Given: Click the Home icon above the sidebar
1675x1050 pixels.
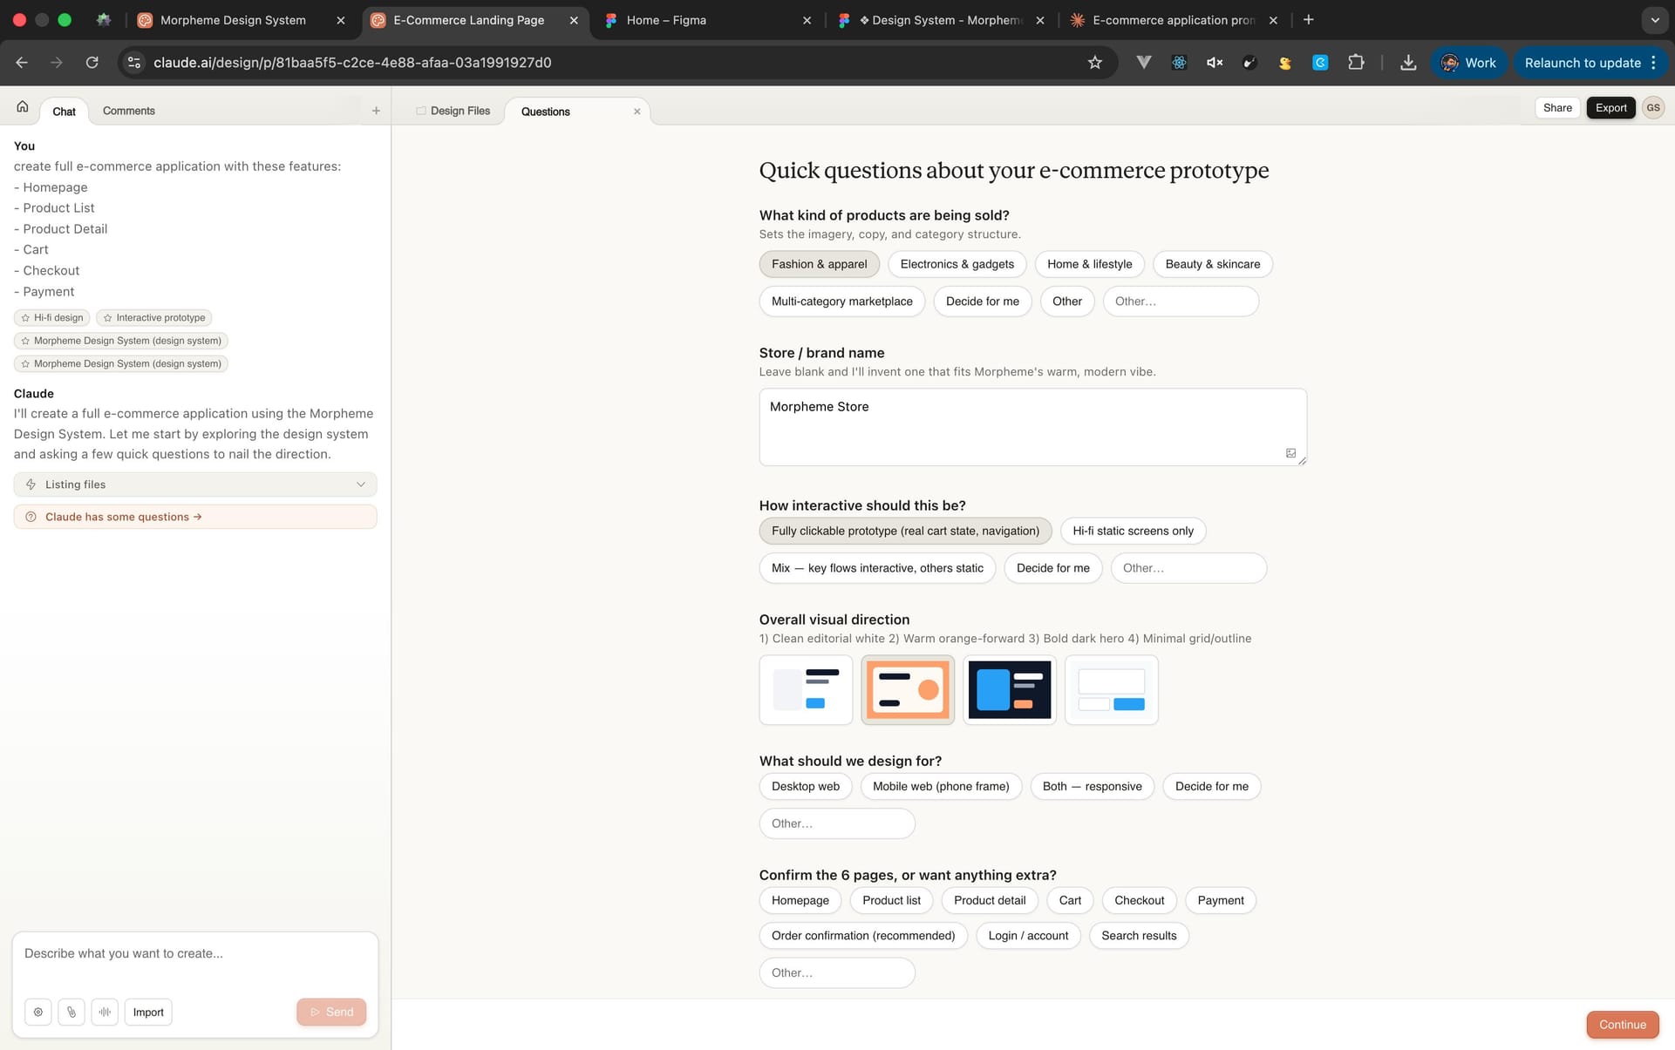Looking at the screenshot, I should point(21,105).
